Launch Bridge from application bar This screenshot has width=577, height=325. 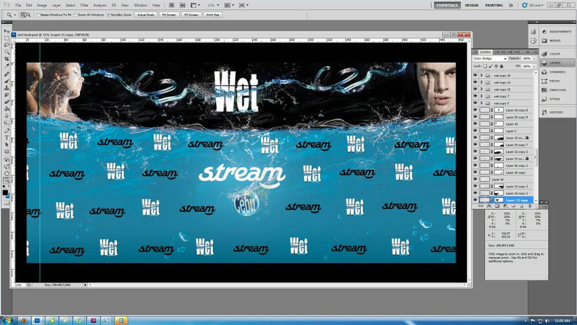pos(172,5)
